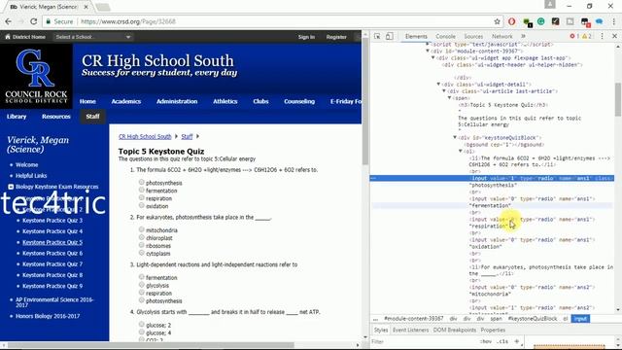Open Keystone Practice Quiz 6 link
Screen dimensions: 622x350
(x=52, y=253)
